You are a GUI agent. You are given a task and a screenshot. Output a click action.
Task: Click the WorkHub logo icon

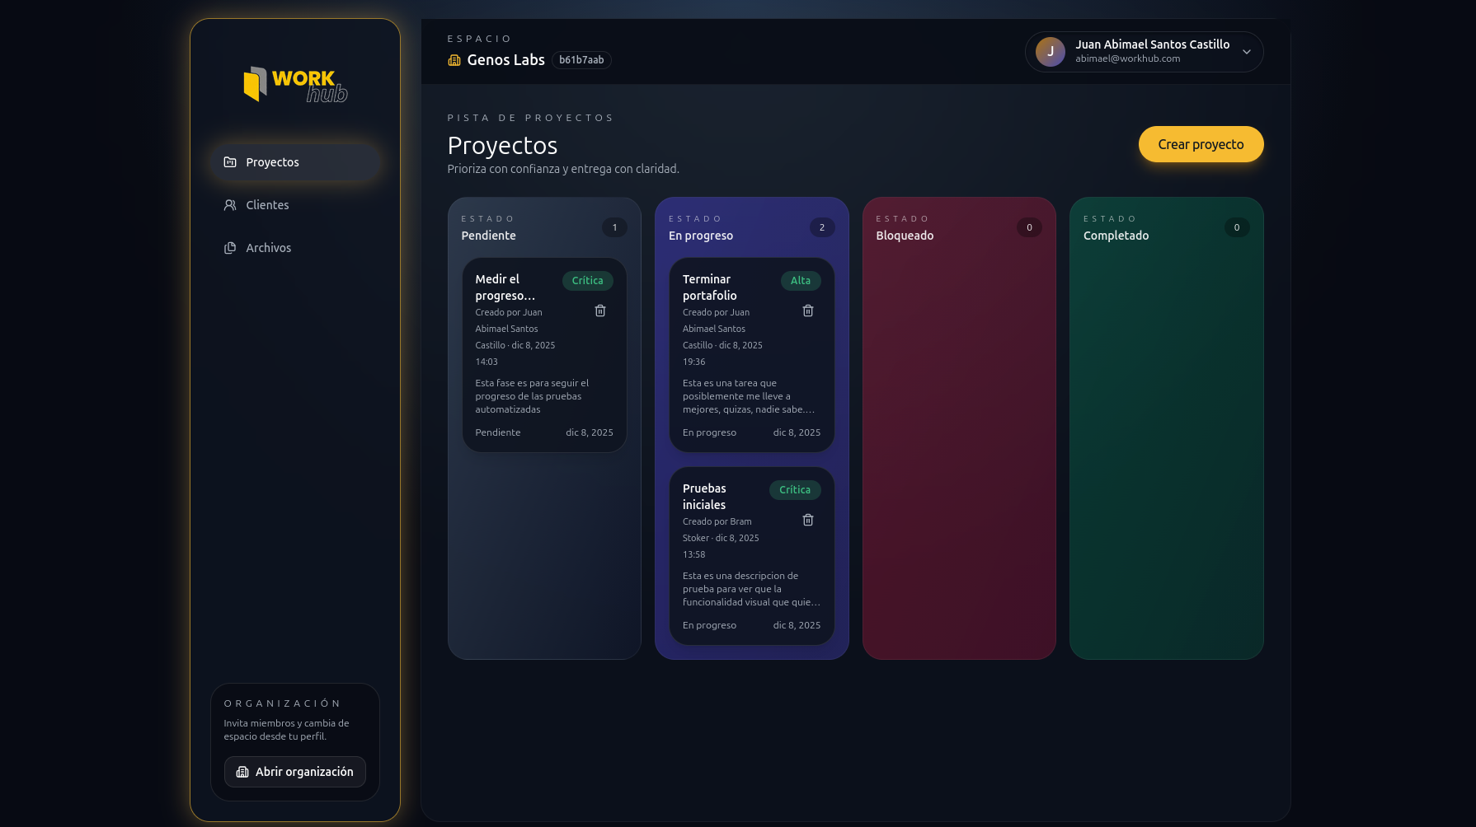click(x=256, y=82)
